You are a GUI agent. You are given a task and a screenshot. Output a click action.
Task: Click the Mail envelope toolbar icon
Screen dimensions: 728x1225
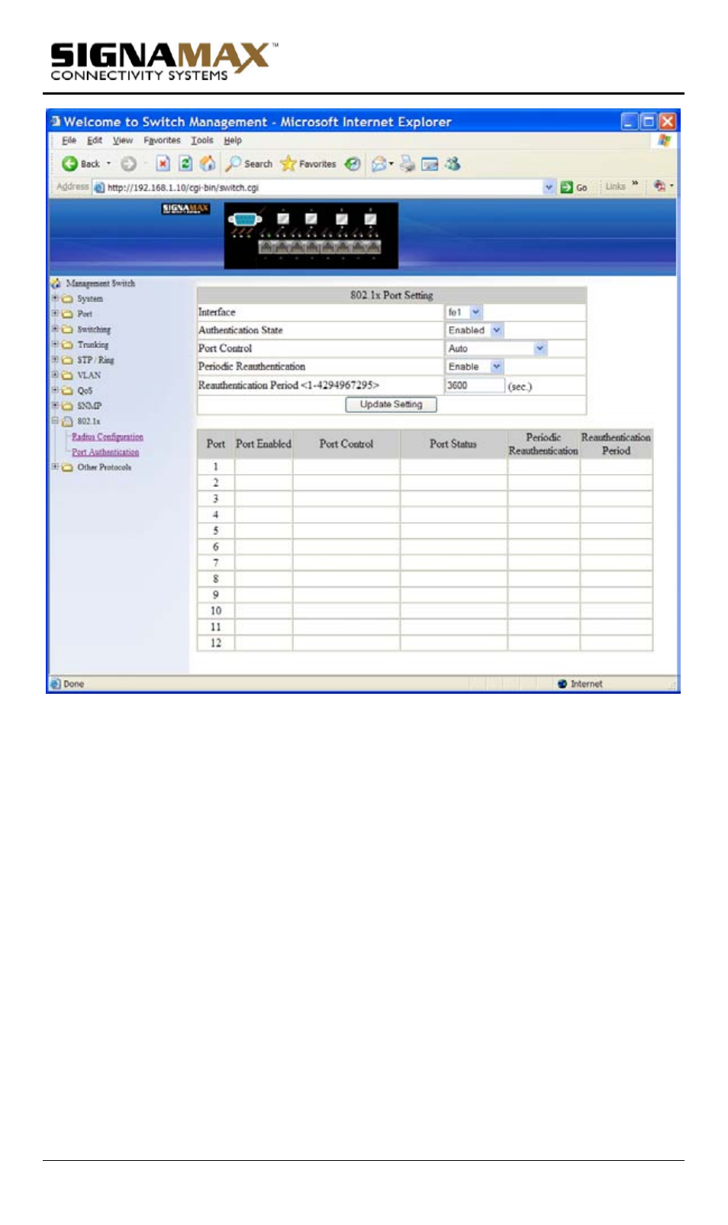click(x=378, y=163)
